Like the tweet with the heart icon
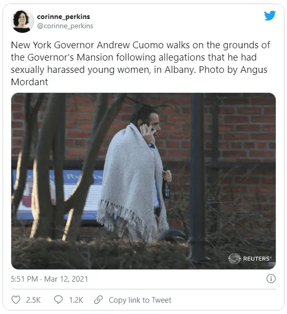Image resolution: width=287 pixels, height=314 pixels. click(x=16, y=300)
